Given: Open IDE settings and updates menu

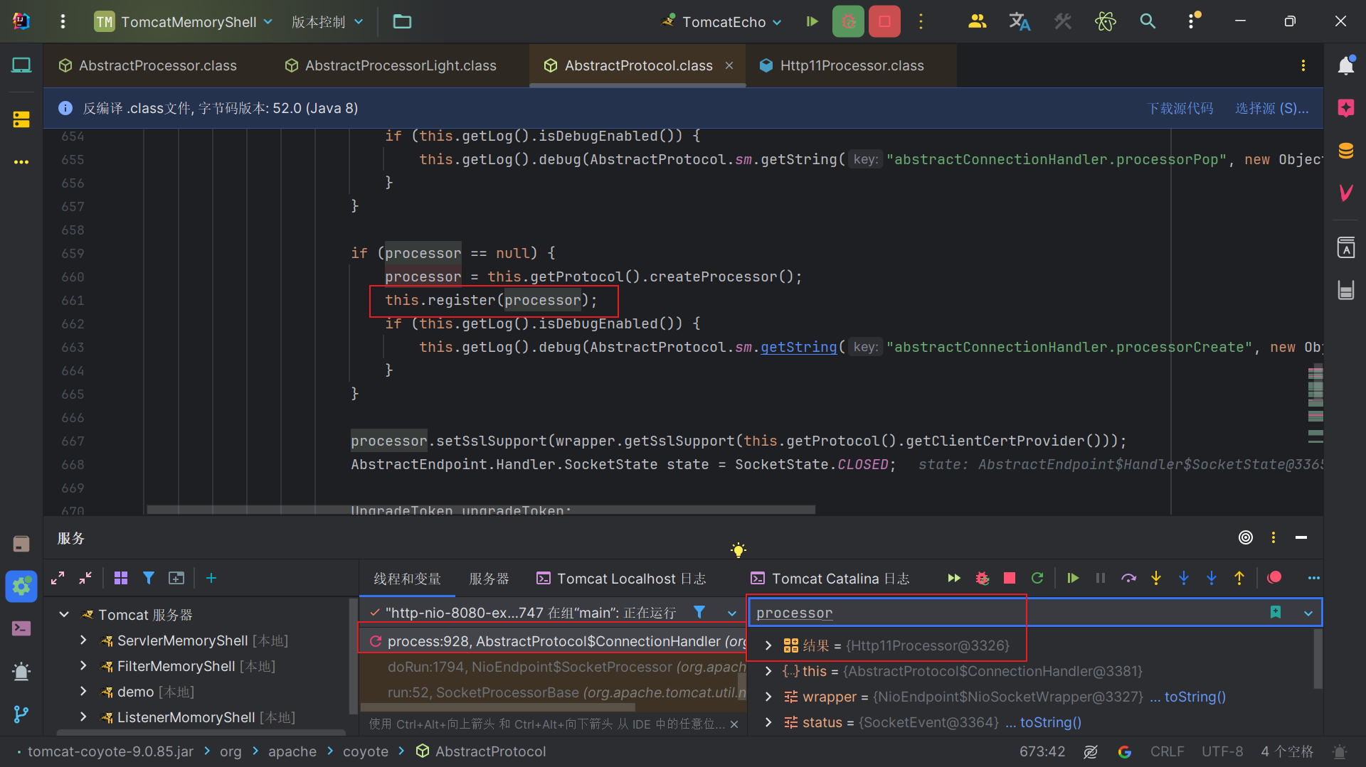Looking at the screenshot, I should click(1192, 21).
